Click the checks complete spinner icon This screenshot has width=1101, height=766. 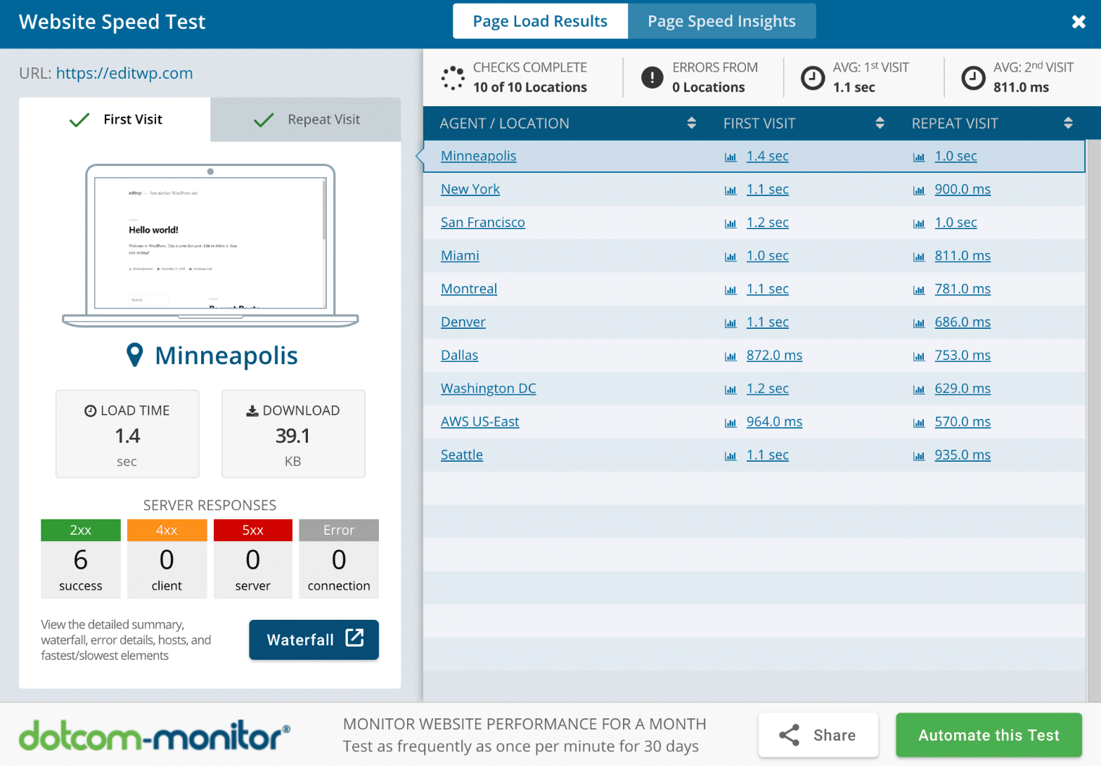(x=453, y=77)
